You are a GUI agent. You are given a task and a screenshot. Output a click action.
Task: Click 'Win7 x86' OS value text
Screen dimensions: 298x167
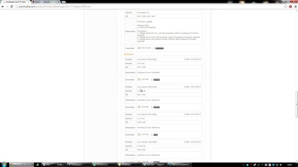click(141, 67)
